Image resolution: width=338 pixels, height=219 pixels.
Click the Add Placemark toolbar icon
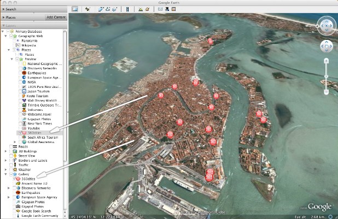coord(87,9)
